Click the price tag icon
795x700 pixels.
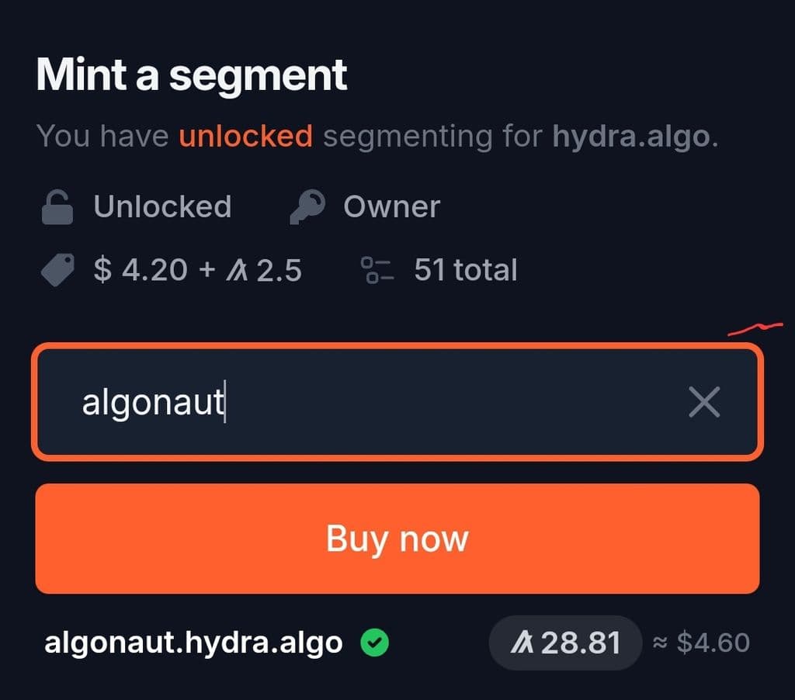click(x=57, y=271)
